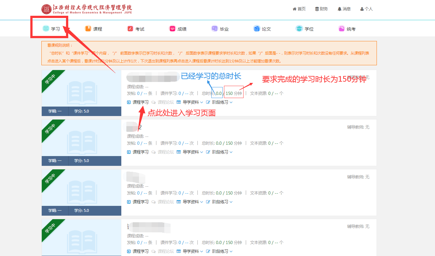Click the 学习 book icon in navigation

(x=46, y=29)
